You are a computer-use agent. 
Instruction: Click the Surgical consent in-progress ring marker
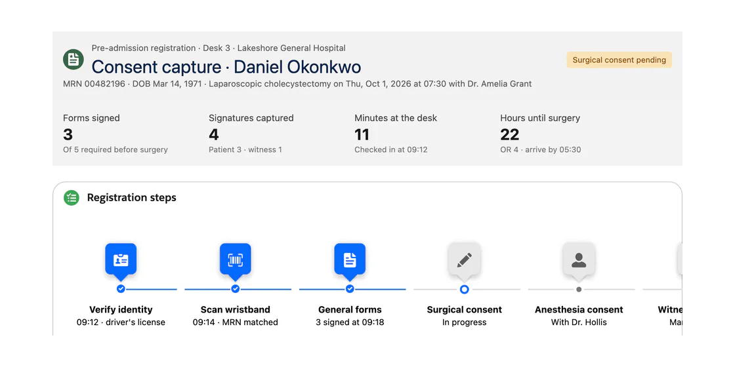point(464,289)
